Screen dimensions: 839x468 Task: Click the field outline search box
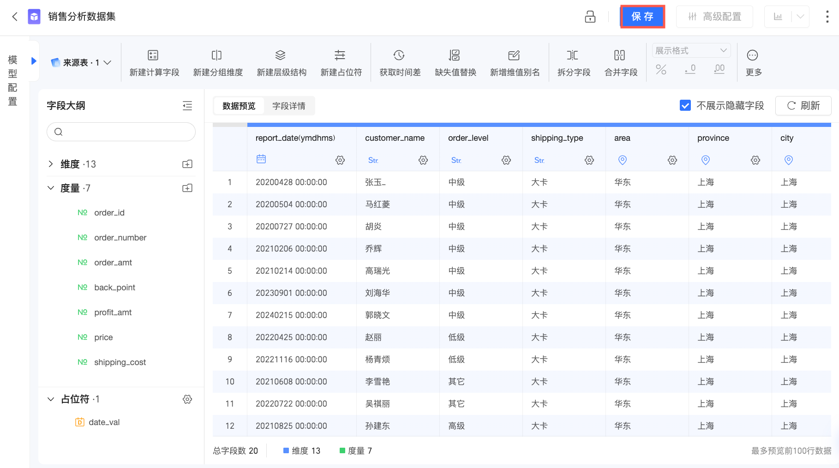coord(121,132)
